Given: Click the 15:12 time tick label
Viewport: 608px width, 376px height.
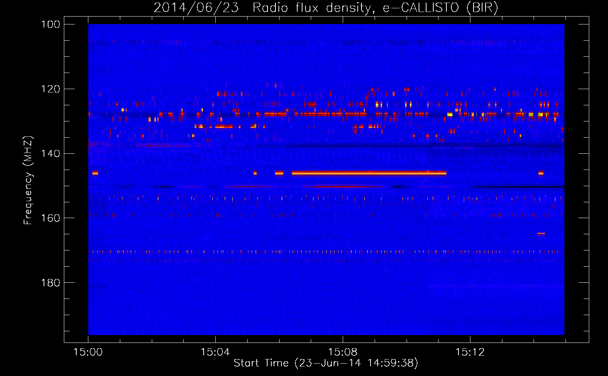Looking at the screenshot, I should [x=470, y=352].
